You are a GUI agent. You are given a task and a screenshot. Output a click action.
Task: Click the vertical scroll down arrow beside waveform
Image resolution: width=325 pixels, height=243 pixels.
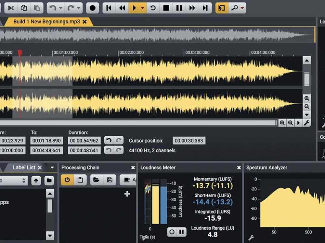pos(307,115)
